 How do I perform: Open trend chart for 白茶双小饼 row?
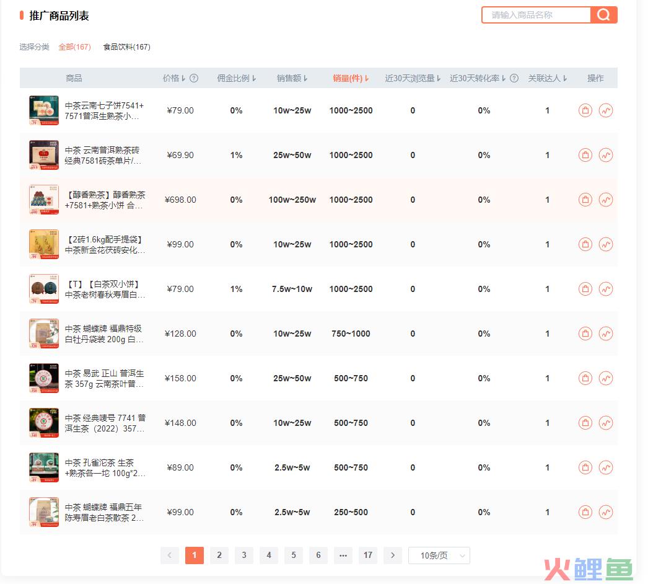(606, 289)
